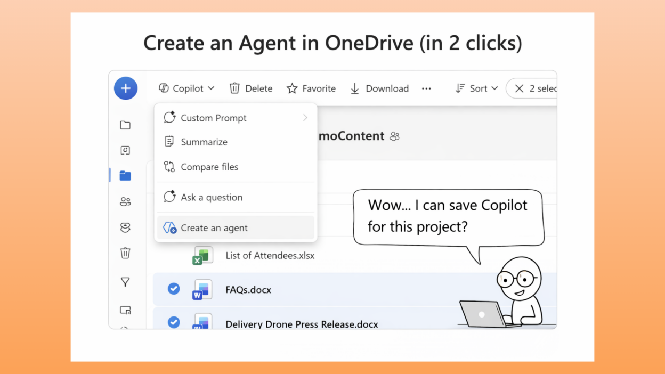
Task: Open the Copilot dropdown in toolbar
Action: (x=186, y=88)
